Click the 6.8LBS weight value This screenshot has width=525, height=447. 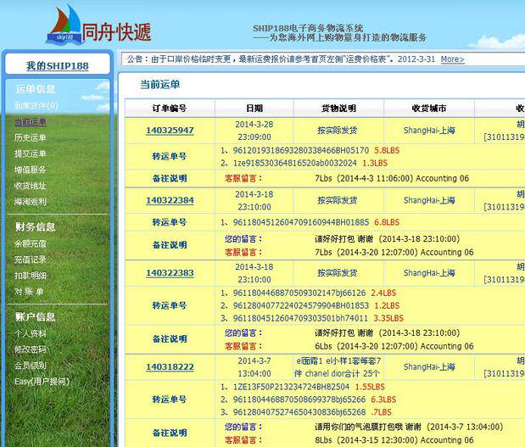coord(387,222)
